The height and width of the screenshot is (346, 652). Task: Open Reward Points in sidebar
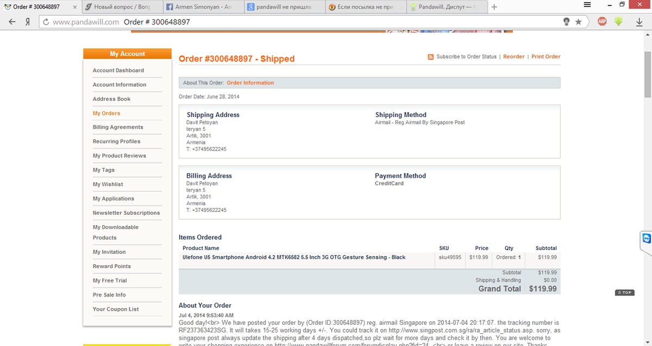[111, 266]
